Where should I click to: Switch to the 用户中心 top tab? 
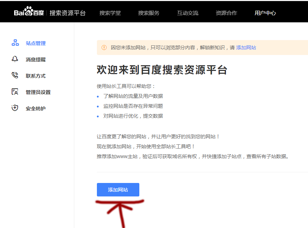tap(265, 13)
